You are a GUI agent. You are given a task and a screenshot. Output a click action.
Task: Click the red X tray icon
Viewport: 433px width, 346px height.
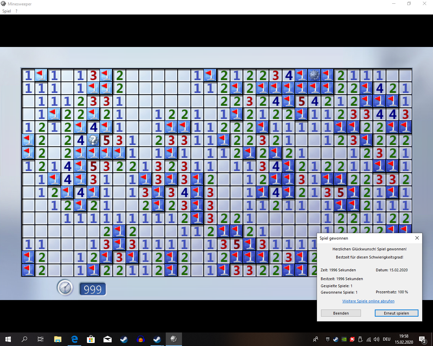352,339
